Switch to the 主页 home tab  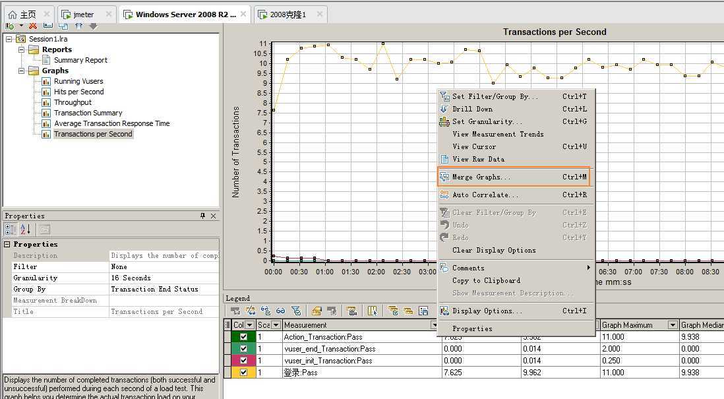pyautogui.click(x=28, y=15)
